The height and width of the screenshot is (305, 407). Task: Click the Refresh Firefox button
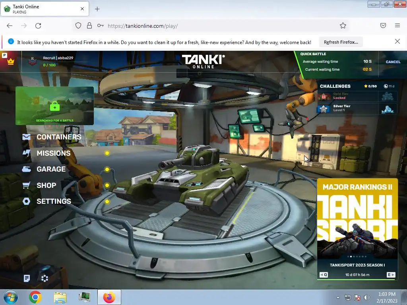point(341,42)
